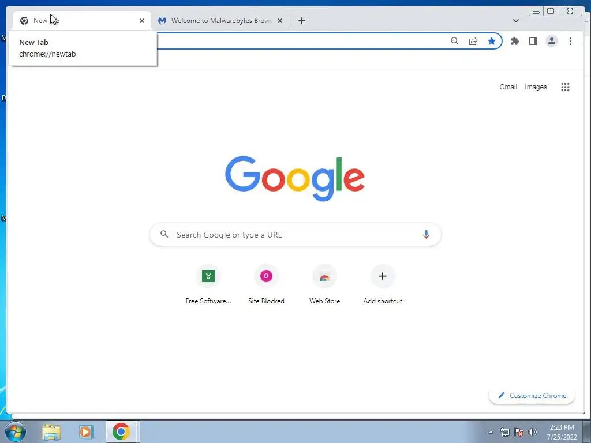Click the Show desktop strip at taskbar end
Image resolution: width=591 pixels, height=443 pixels.
[x=587, y=431]
